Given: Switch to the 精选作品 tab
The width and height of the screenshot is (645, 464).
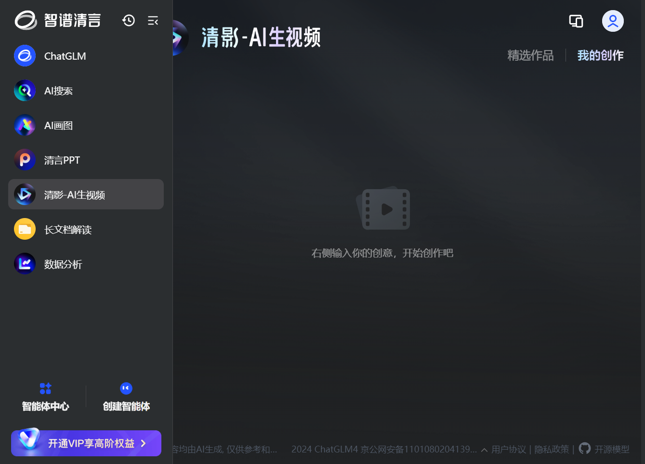Looking at the screenshot, I should 530,55.
